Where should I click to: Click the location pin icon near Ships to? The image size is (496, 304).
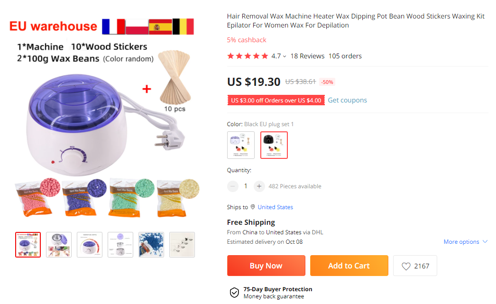tap(253, 207)
